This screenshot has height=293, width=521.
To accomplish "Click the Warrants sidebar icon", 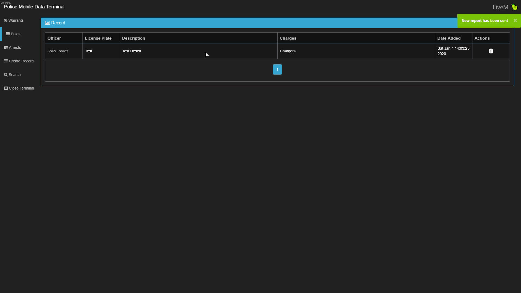I will pos(6,21).
